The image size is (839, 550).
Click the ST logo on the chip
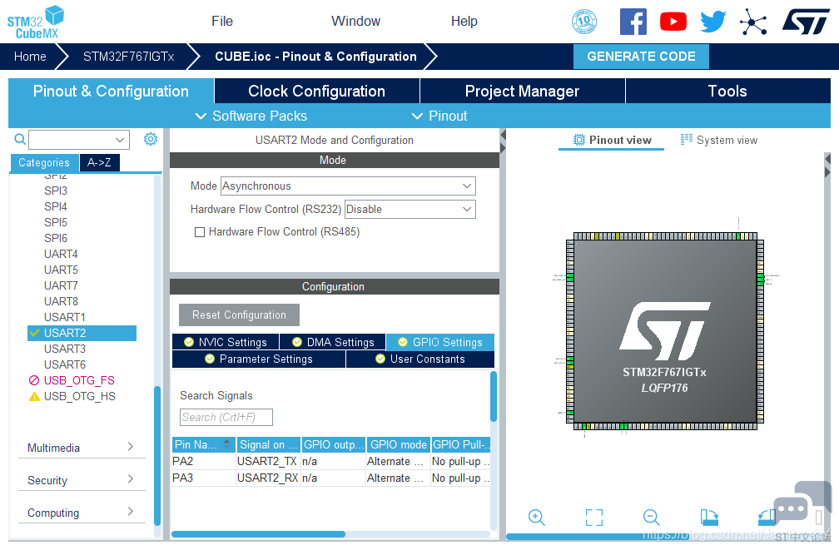coord(664,331)
